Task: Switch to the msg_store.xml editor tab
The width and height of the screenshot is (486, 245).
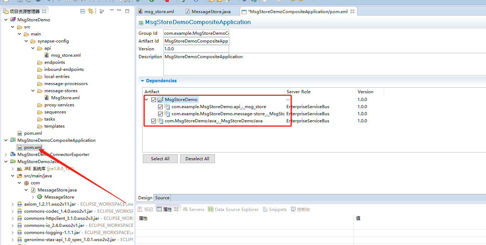Action: click(x=156, y=11)
